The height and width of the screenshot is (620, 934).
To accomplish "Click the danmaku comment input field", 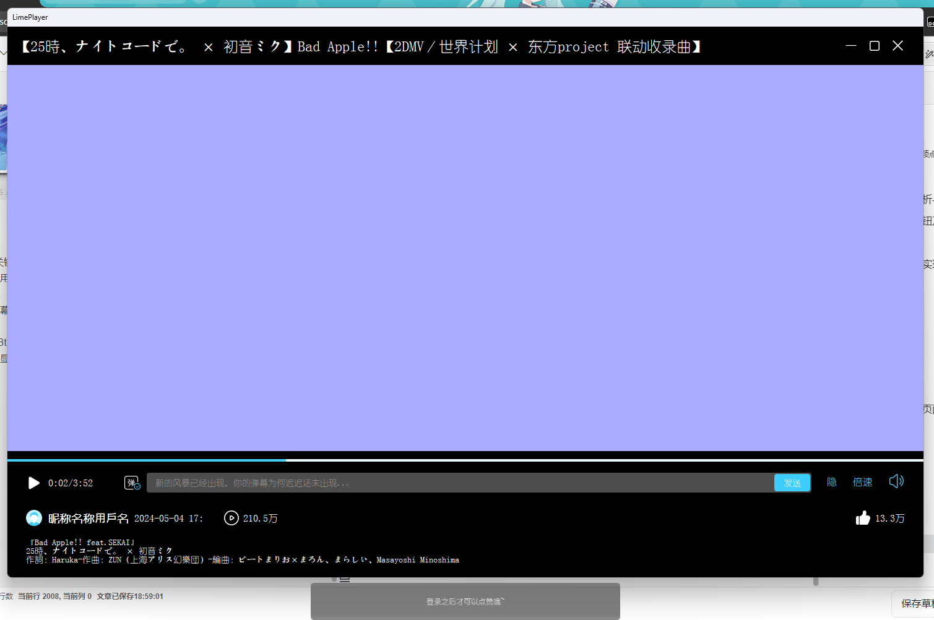I will point(460,483).
